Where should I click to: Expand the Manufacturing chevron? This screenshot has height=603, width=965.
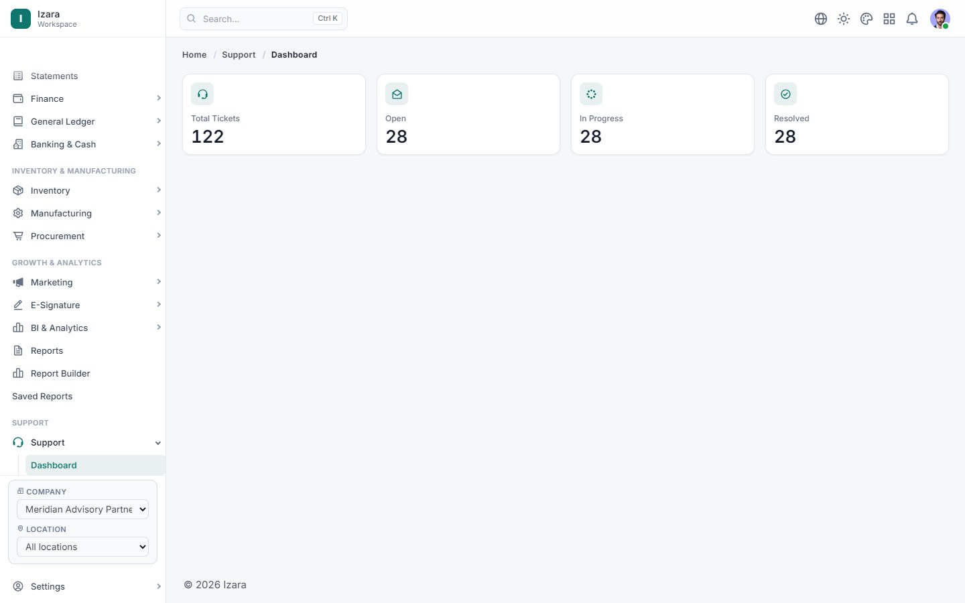[159, 213]
